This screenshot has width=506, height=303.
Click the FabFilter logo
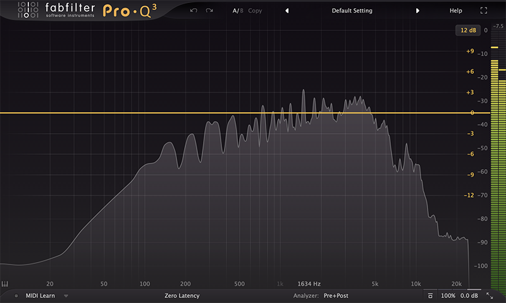[x=57, y=11]
